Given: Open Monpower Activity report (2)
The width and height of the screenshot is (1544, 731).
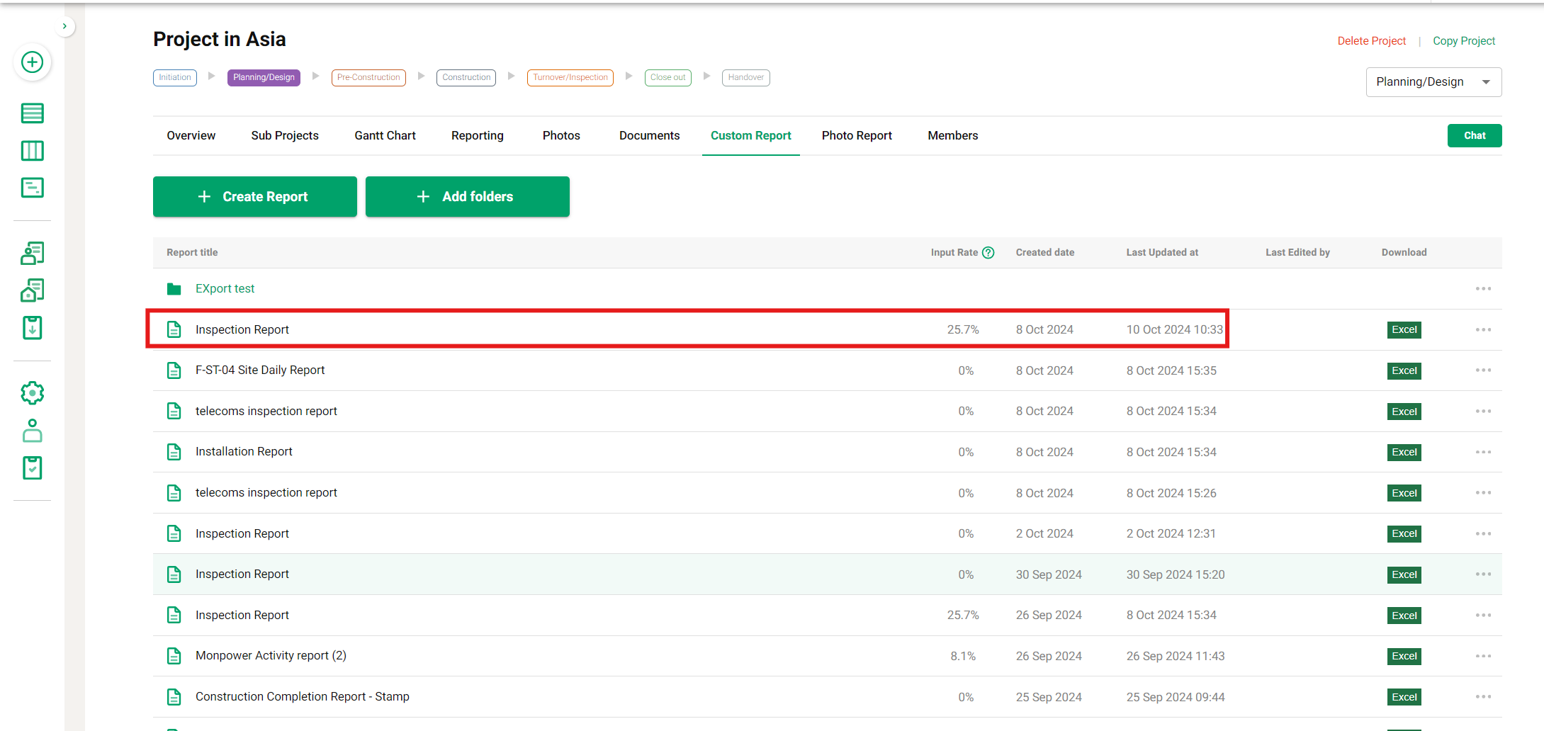Looking at the screenshot, I should (271, 656).
